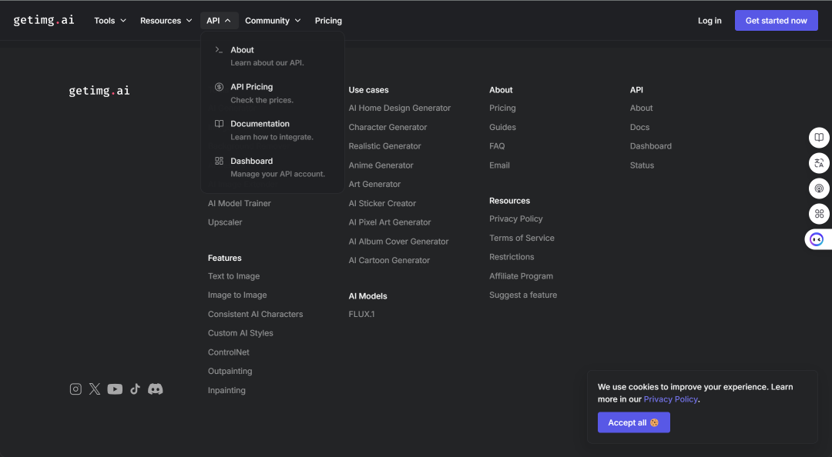Select 'Dashboard – Manage your API account' entry
This screenshot has height=457, width=832.
[273, 167]
